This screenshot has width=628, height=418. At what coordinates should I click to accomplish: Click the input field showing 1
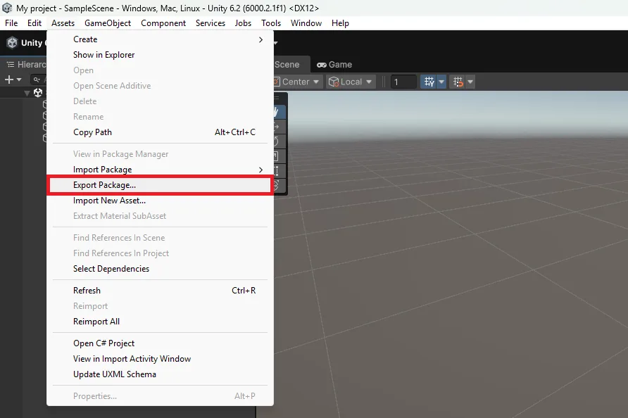click(x=403, y=82)
